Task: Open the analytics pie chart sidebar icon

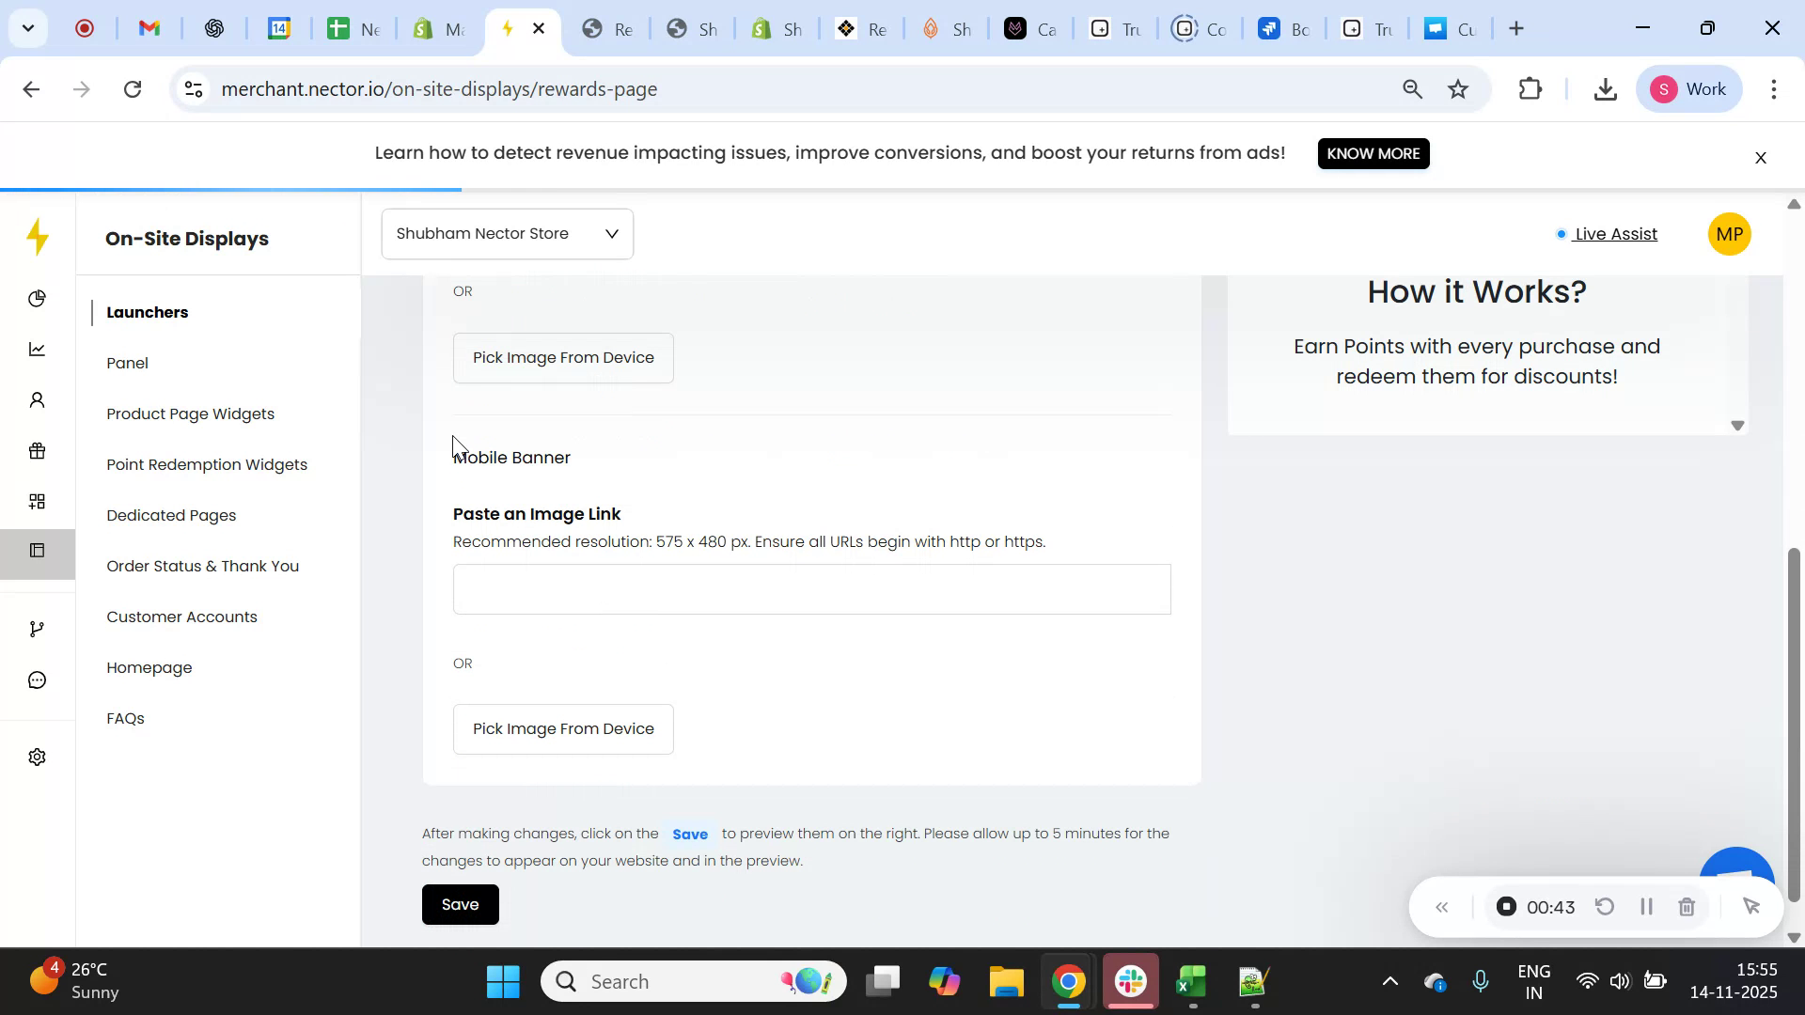Action: [38, 299]
